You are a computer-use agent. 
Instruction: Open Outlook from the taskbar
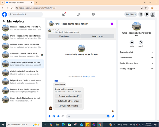point(81,124)
